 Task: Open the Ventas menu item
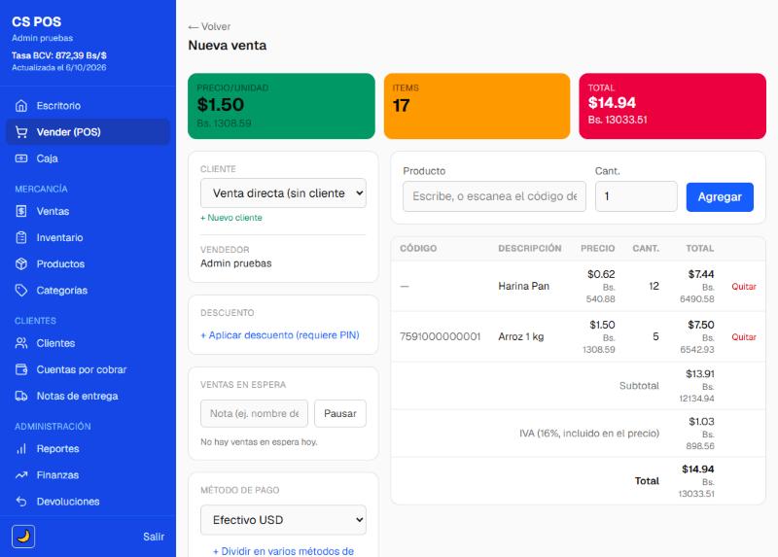(88, 211)
